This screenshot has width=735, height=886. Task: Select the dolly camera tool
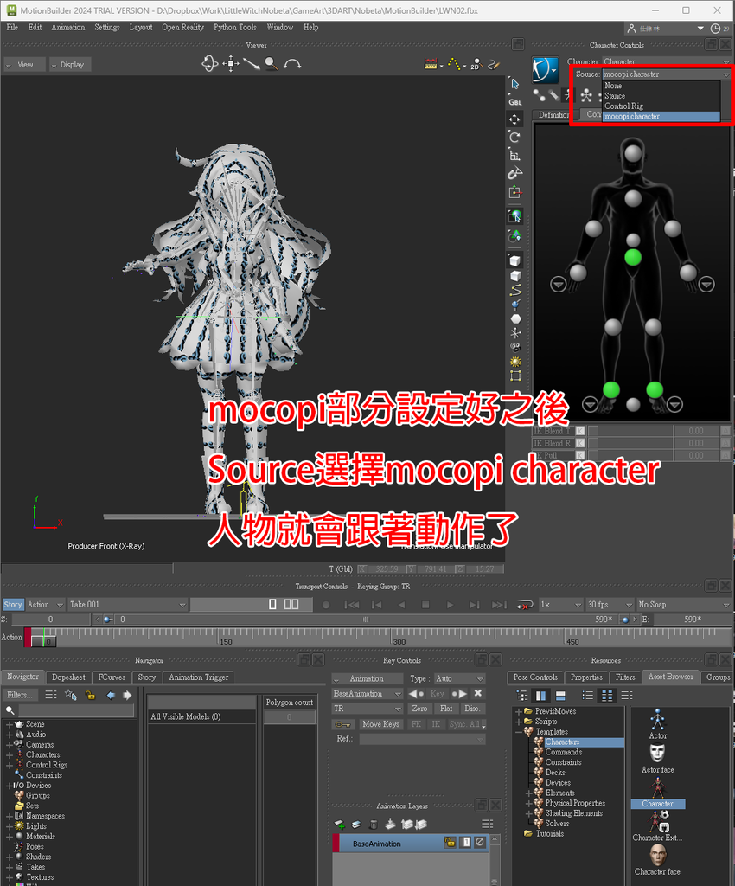[252, 64]
